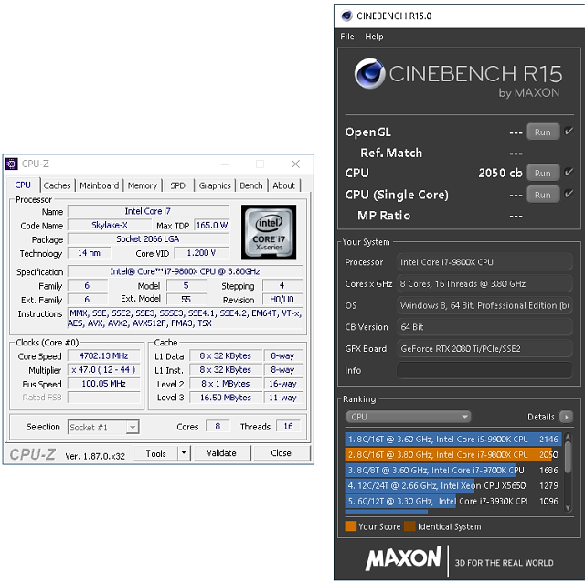Click the Close button in CPU-Z
585x583 pixels.
point(282,453)
